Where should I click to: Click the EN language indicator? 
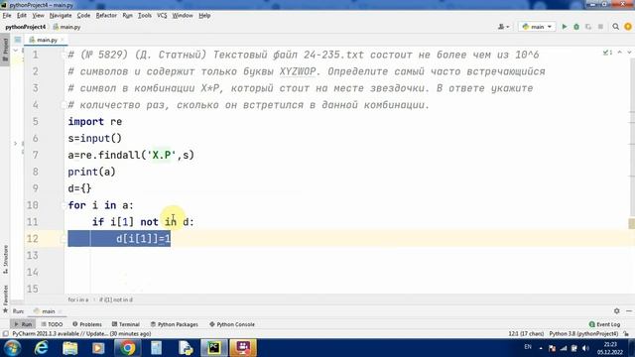click(528, 347)
